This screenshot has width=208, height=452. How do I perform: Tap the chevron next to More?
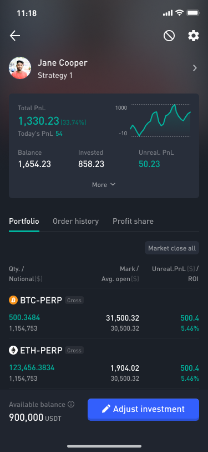point(113,184)
